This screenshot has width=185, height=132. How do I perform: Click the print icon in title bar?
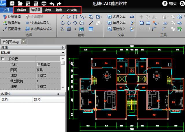click(44, 3)
